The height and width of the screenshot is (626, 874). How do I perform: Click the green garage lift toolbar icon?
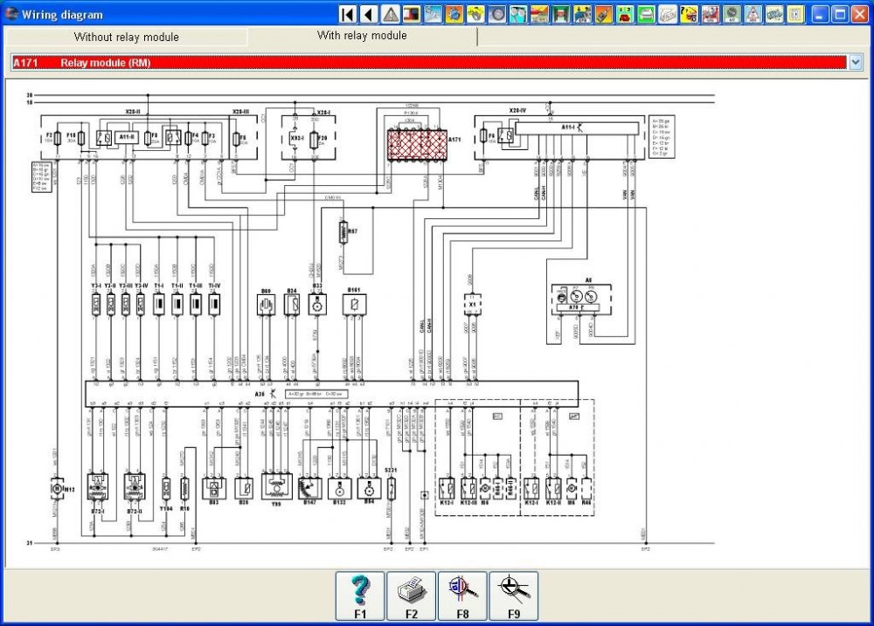[560, 15]
